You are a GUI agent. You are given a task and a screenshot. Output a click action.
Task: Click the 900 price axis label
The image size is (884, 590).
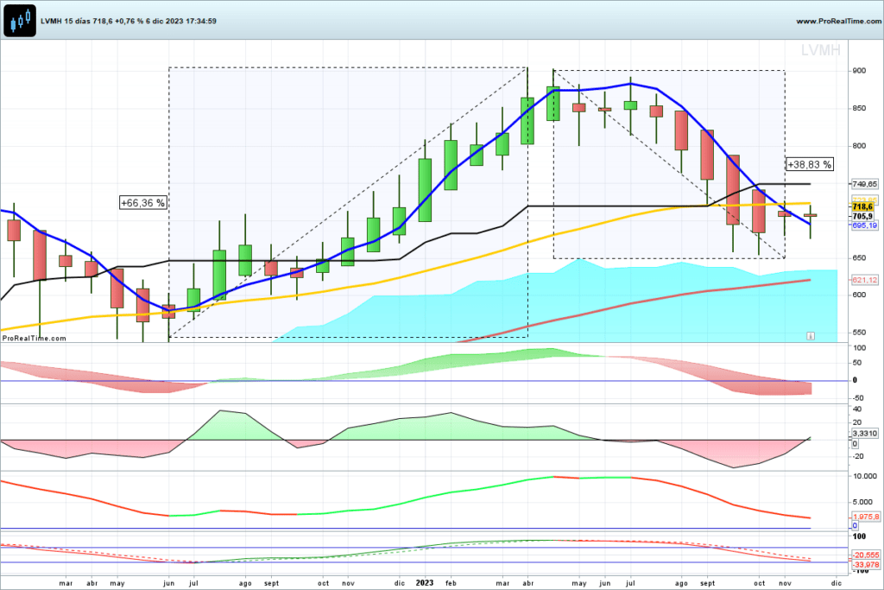pyautogui.click(x=859, y=71)
